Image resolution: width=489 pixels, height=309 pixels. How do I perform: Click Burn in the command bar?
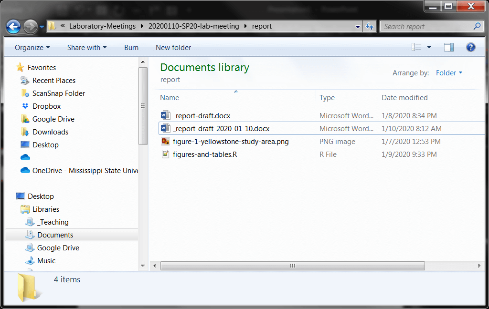131,47
